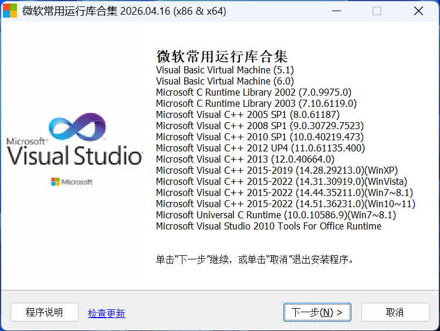Click Microsoft Visual C++ 2005 SP1 line
Viewport: 440px width, 331px height.
pyautogui.click(x=248, y=114)
